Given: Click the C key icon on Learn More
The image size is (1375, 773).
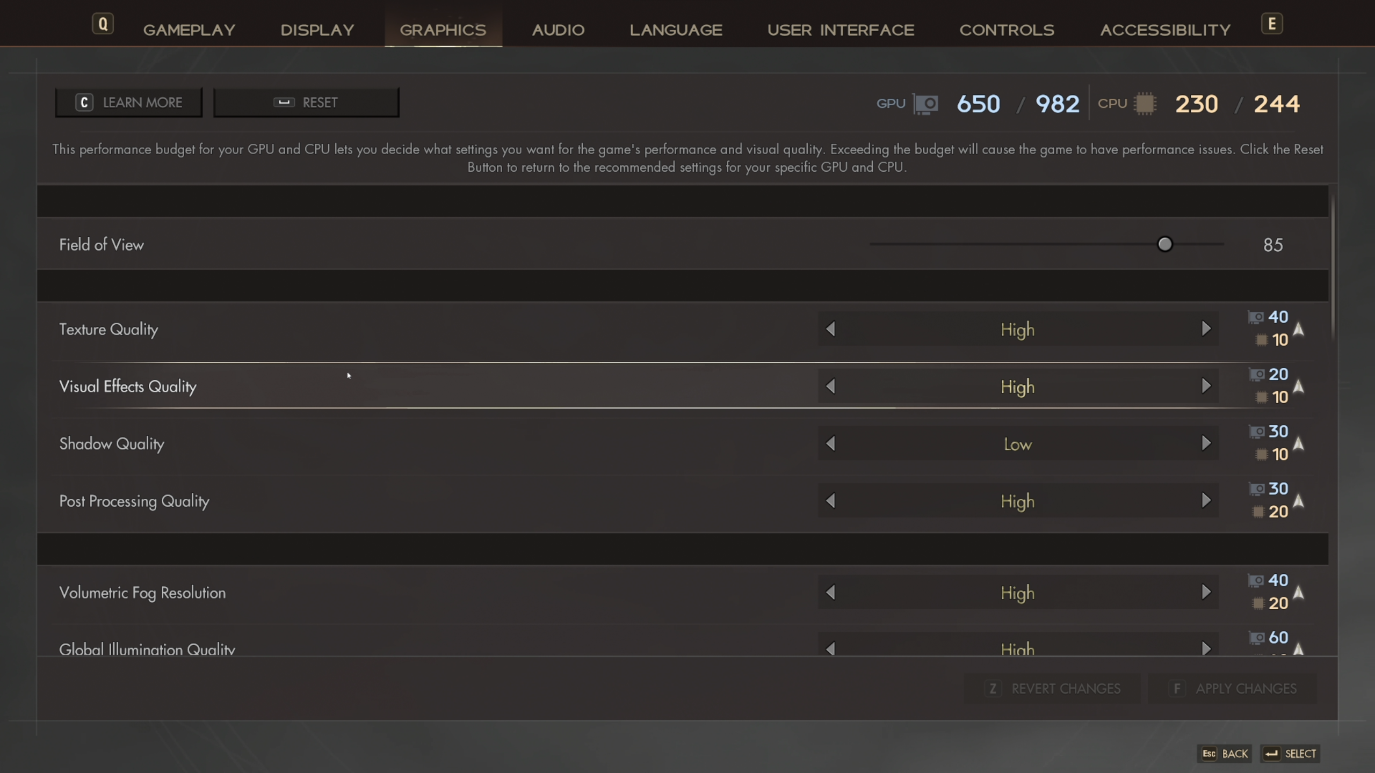Looking at the screenshot, I should (84, 103).
